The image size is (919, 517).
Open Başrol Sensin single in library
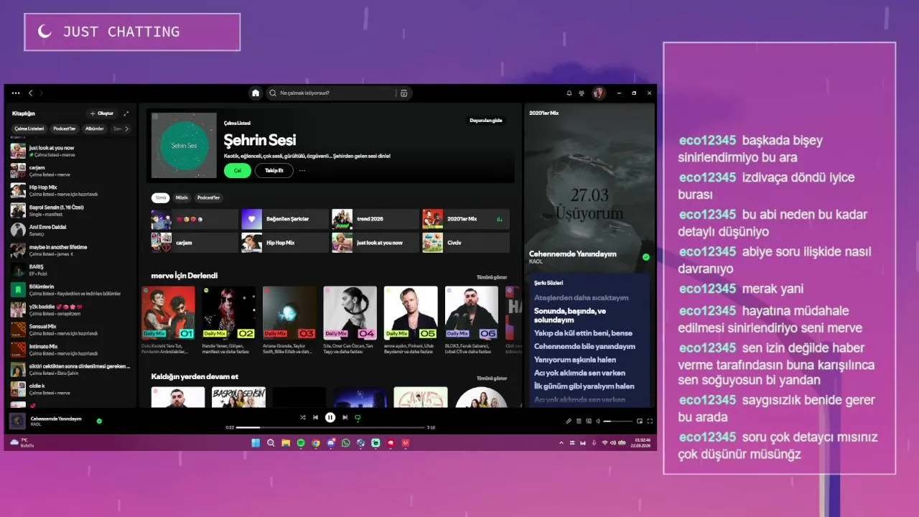[71, 210]
